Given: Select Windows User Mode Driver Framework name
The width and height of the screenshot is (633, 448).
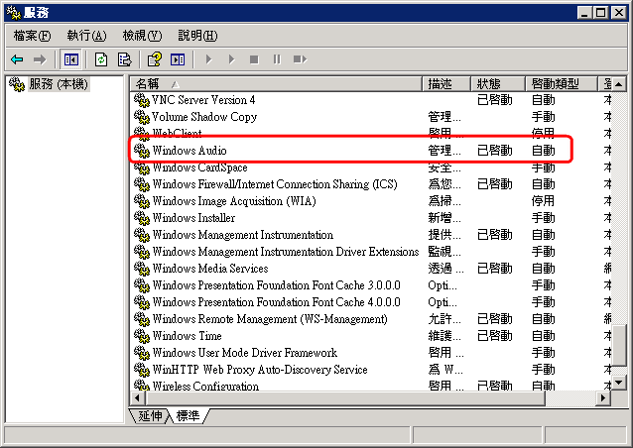Looking at the screenshot, I should point(245,353).
